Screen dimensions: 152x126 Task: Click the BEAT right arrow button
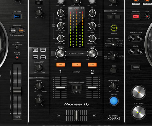(118, 17)
